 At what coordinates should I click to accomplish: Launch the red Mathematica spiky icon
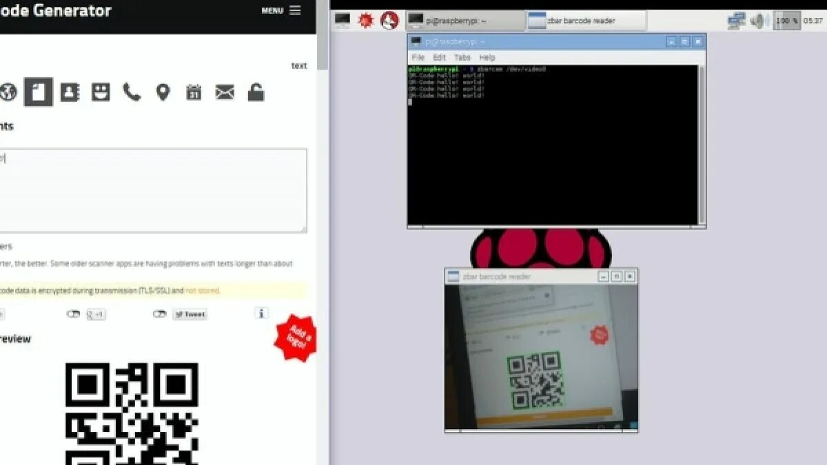(x=366, y=21)
